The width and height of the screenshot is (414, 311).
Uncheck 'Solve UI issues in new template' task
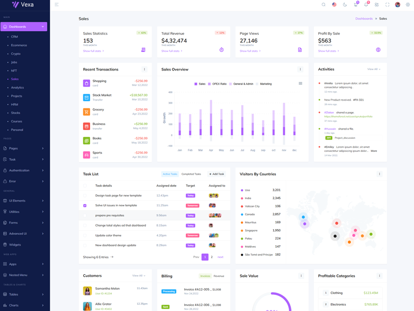click(85, 205)
